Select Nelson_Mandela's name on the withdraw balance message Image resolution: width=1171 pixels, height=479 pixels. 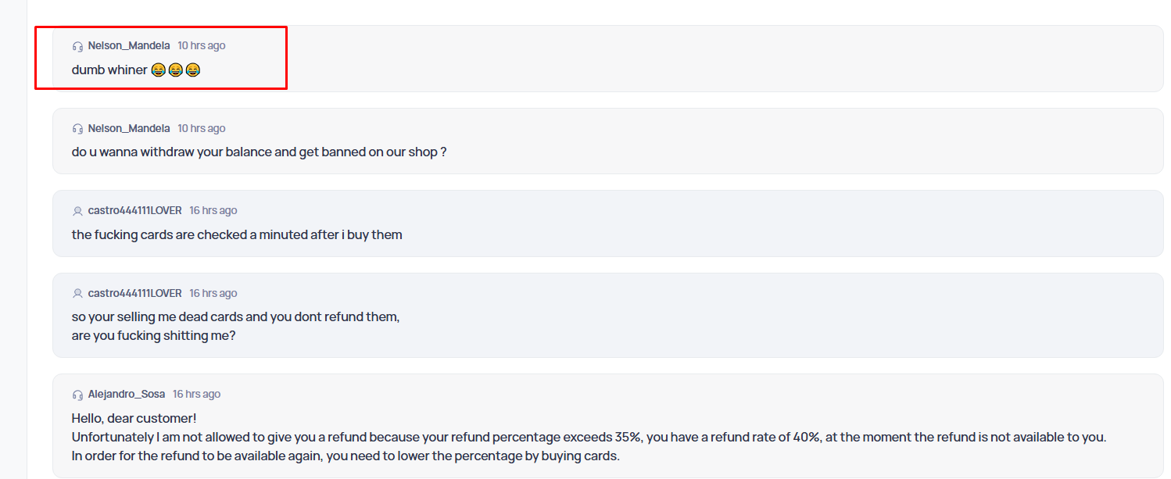(129, 129)
